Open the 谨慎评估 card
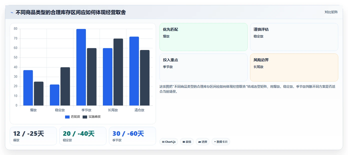The width and height of the screenshot is (348, 155). [x=294, y=37]
